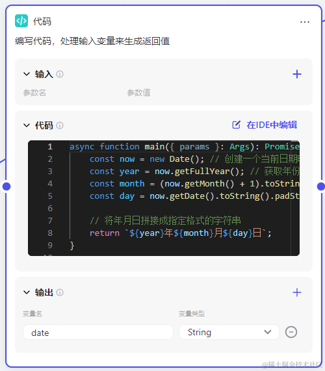This screenshot has height=371, width=325.
Task: Click code line const month
Action: point(194,183)
